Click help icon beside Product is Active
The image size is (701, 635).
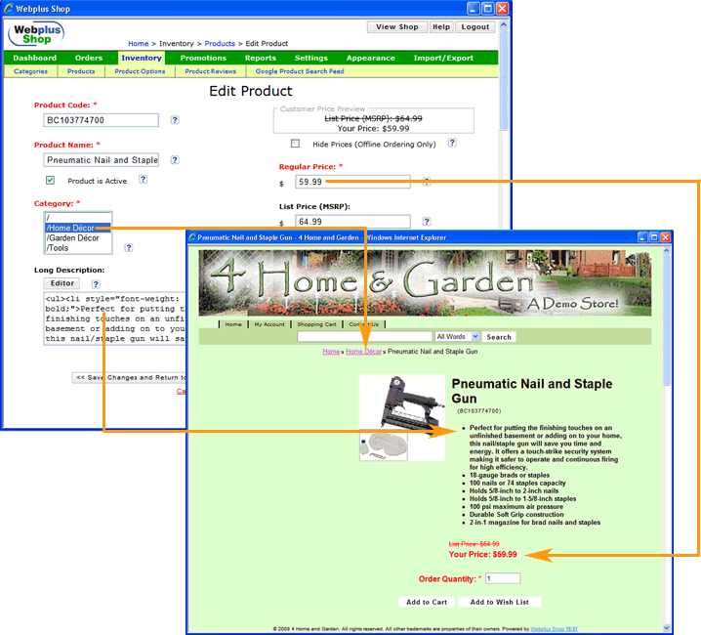coord(143,180)
